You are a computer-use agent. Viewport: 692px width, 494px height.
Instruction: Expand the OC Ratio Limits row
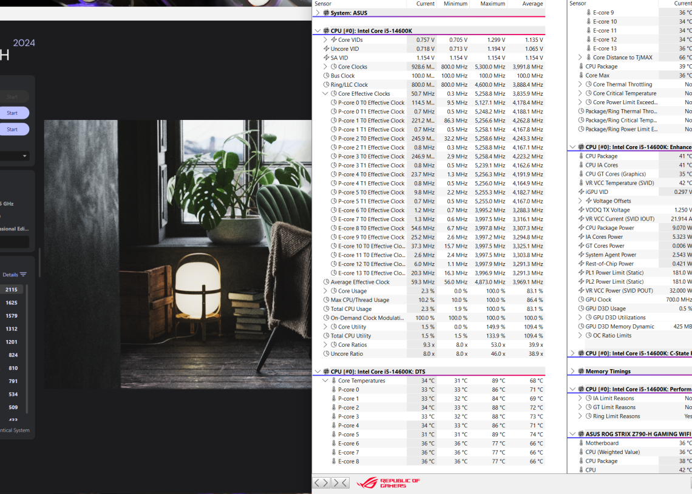(580, 335)
